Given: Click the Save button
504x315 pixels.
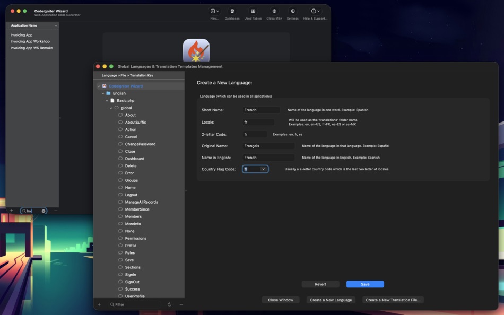Looking at the screenshot, I should pyautogui.click(x=365, y=284).
